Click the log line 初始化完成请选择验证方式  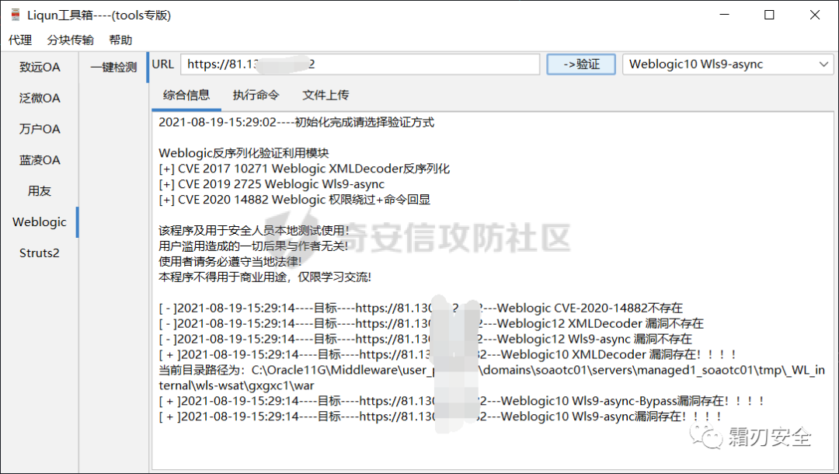297,123
